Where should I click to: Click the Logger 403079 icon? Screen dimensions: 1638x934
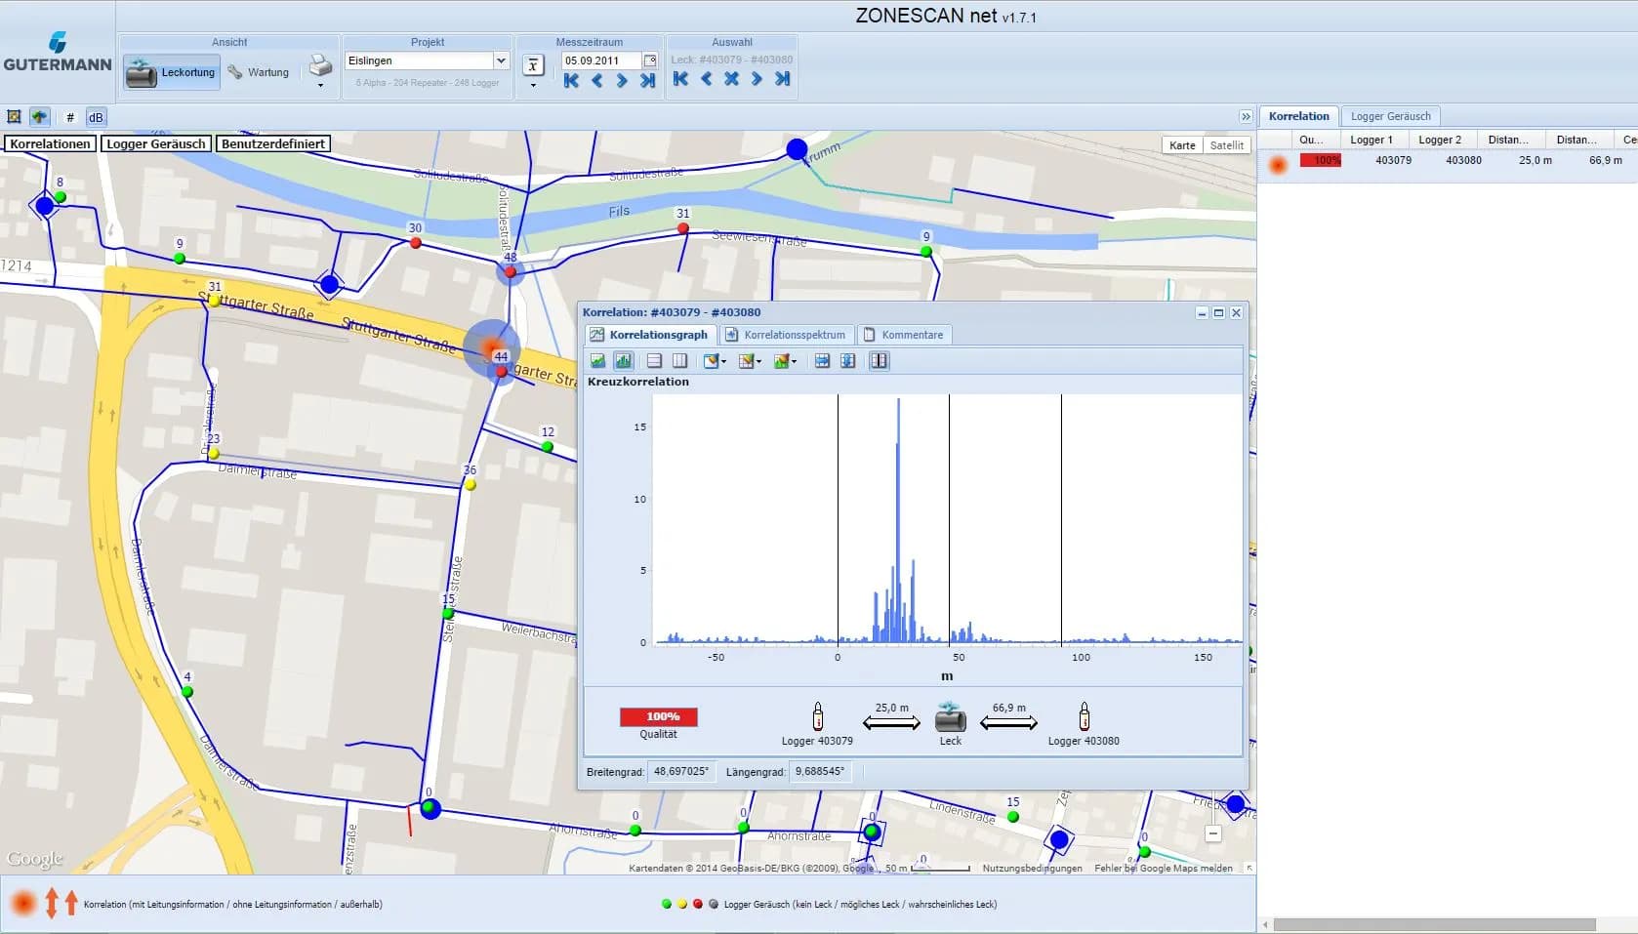coord(818,716)
